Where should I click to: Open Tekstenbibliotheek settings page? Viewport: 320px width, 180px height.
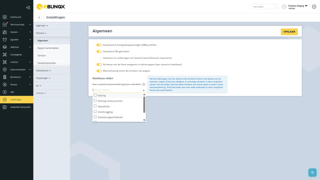[47, 63]
